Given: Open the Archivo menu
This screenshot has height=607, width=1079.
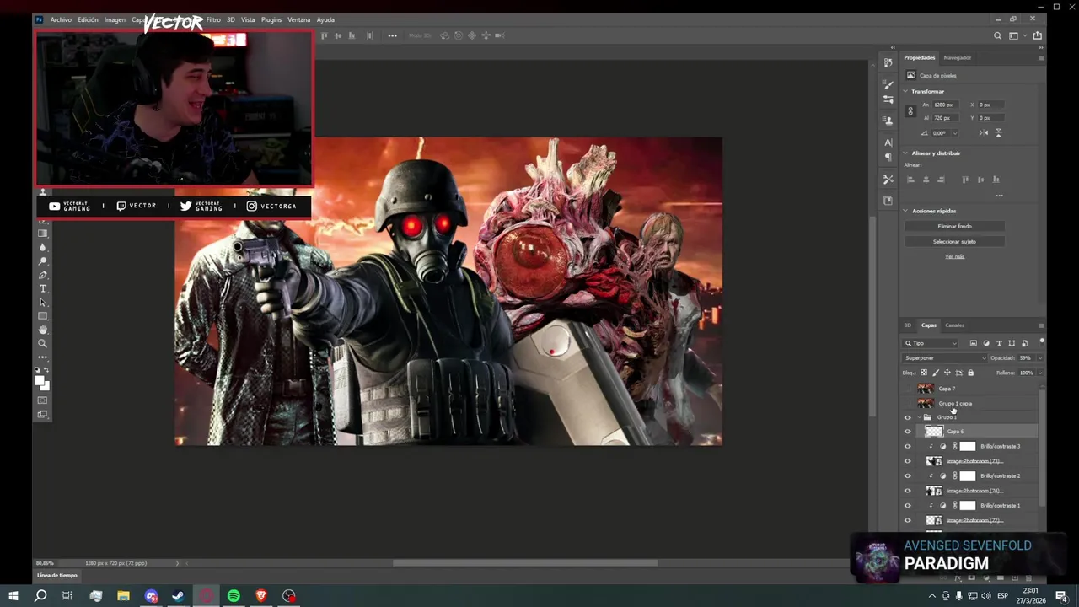Looking at the screenshot, I should click(61, 19).
